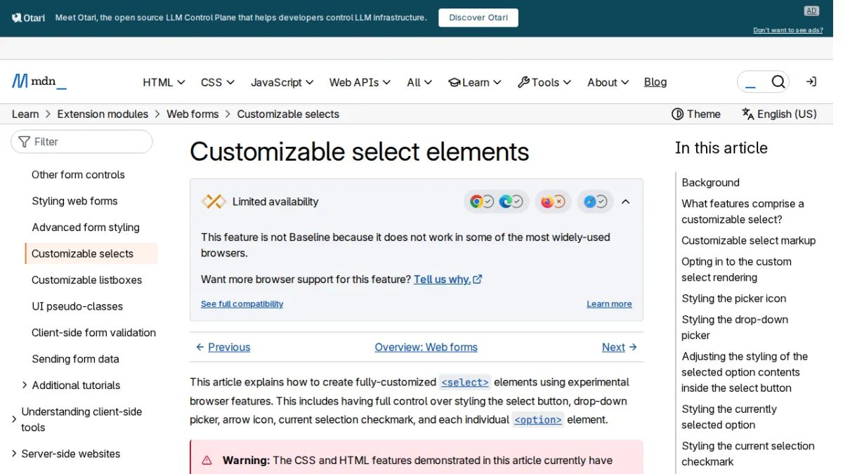Open Web forms in the breadcrumb
The image size is (843, 474).
tap(192, 114)
